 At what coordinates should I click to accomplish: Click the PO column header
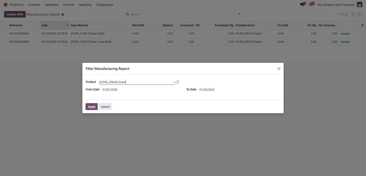click(x=198, y=25)
